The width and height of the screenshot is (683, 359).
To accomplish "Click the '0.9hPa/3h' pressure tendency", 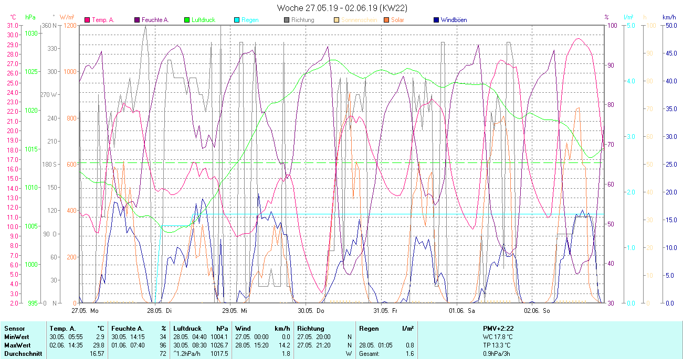I will coord(498,354).
